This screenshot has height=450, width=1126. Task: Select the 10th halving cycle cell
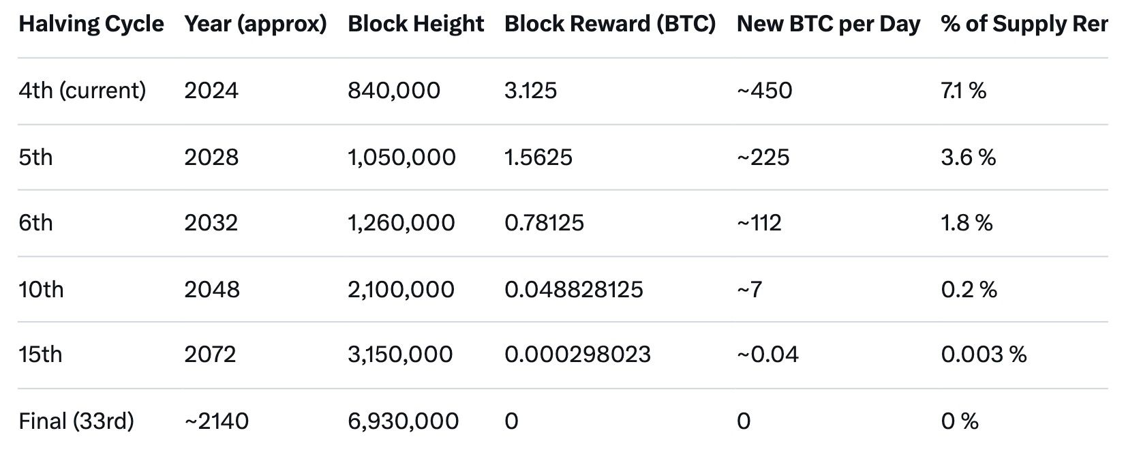41,290
